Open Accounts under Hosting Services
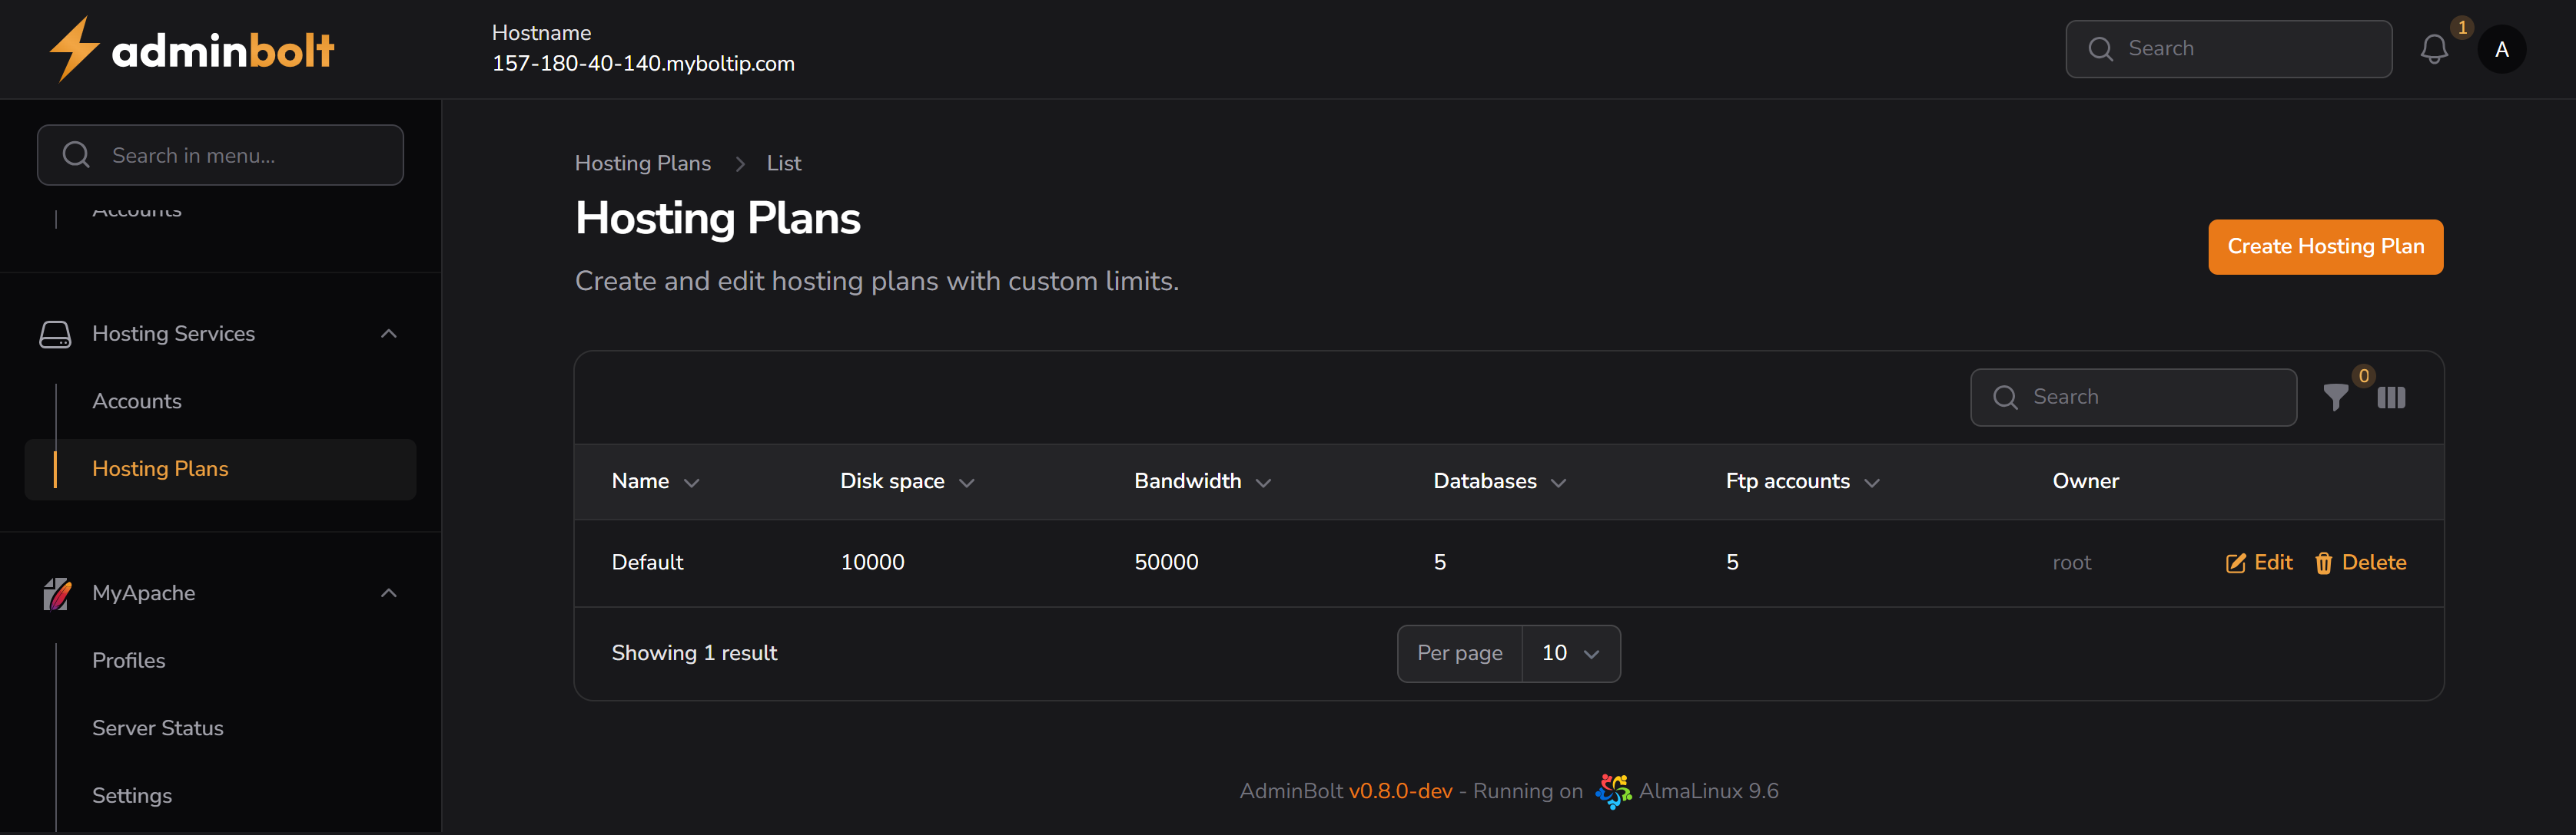The image size is (2576, 835). [x=137, y=401]
